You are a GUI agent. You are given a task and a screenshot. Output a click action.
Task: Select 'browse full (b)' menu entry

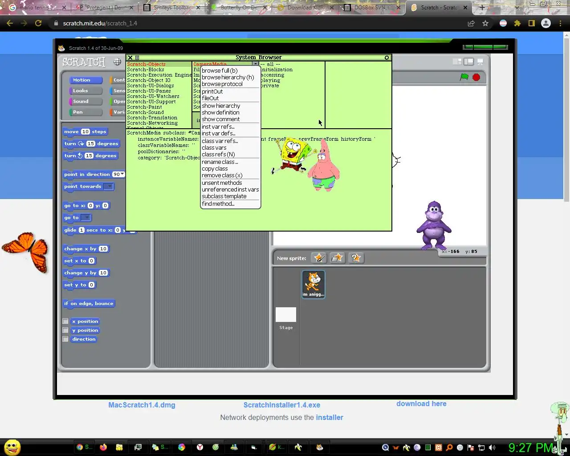pyautogui.click(x=220, y=70)
